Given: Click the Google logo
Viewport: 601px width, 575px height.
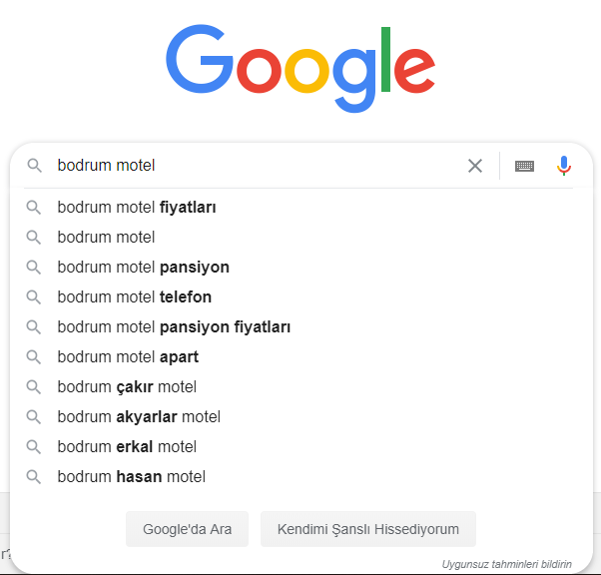Looking at the screenshot, I should point(300,68).
